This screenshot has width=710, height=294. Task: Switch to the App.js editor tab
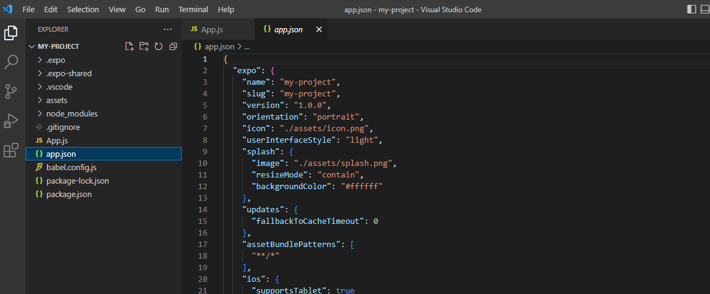[x=218, y=29]
